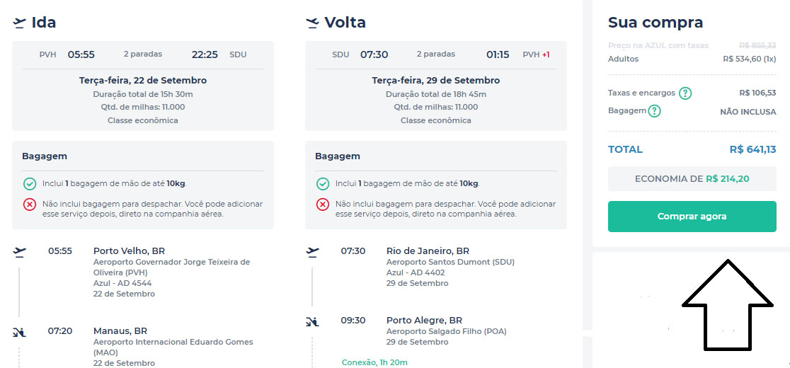This screenshot has height=368, width=790.
Task: Click plane icon beside Porto Velho 05:55
Action: click(19, 251)
